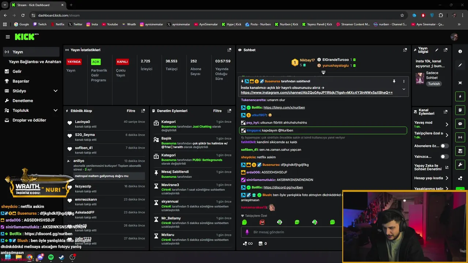Screen dimensions: 468x263
Task: Open the three-dot menu on pinned message
Action: (404, 81)
